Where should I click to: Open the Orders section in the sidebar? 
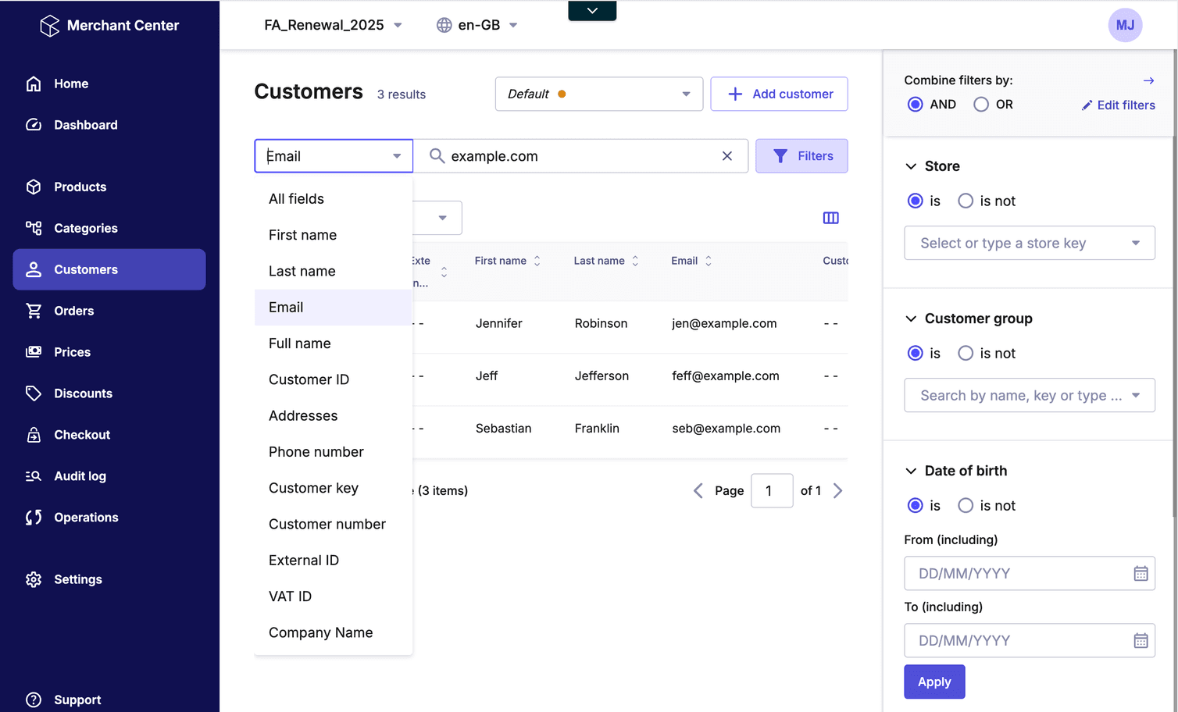[x=73, y=311]
